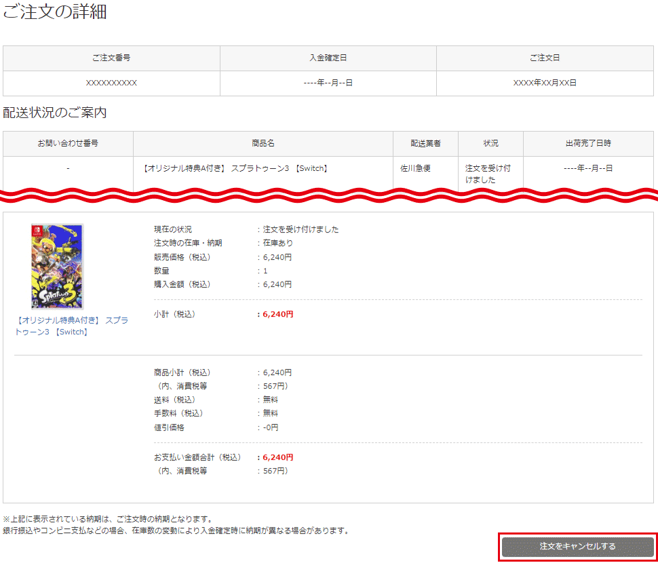The image size is (658, 563).
Task: Click the 配送状況のご案内 section heading
Action: (55, 113)
